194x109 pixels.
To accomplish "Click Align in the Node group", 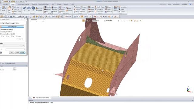I will pyautogui.click(x=83, y=9).
